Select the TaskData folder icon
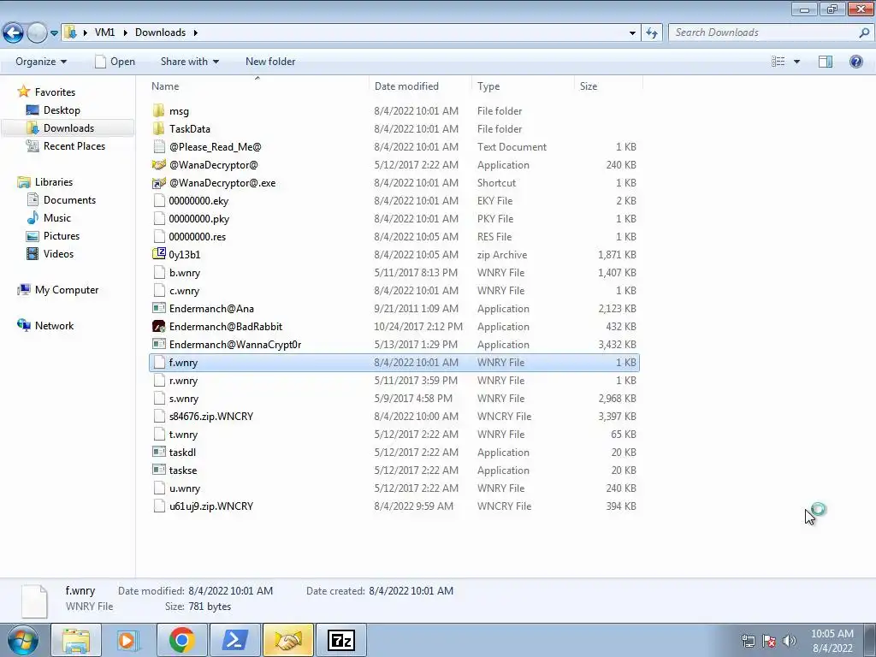The image size is (876, 657). pyautogui.click(x=158, y=128)
